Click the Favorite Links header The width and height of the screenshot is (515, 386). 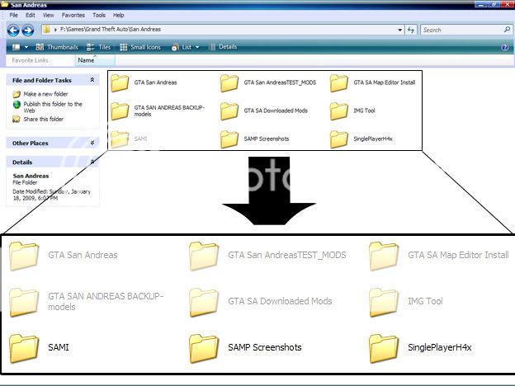coord(31,60)
